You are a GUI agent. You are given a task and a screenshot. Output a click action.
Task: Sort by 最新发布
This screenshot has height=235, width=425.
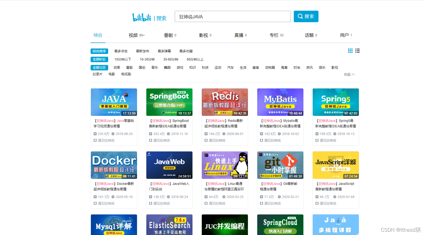(x=142, y=51)
